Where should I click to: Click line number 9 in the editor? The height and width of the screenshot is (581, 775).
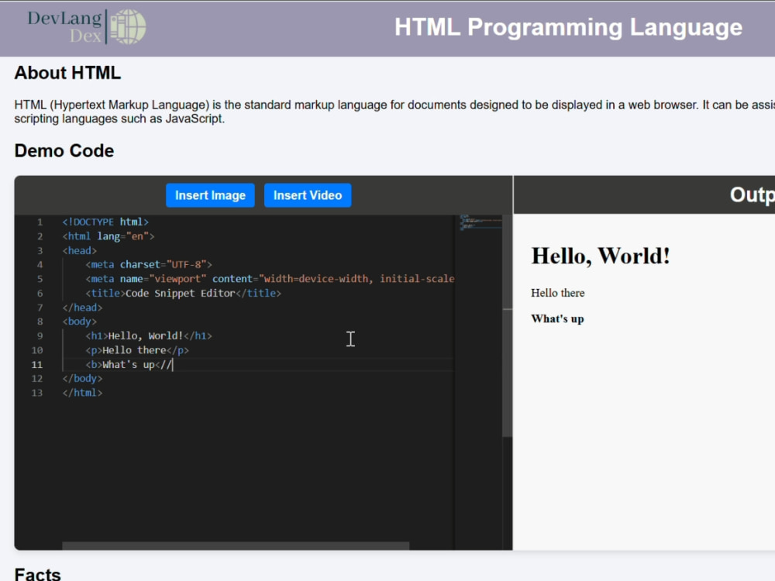point(40,335)
